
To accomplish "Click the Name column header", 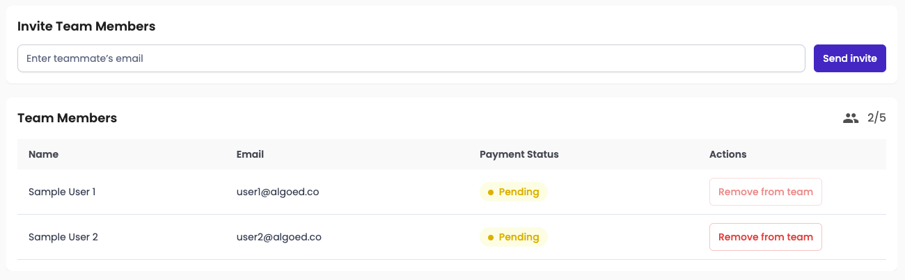I will (x=43, y=154).
